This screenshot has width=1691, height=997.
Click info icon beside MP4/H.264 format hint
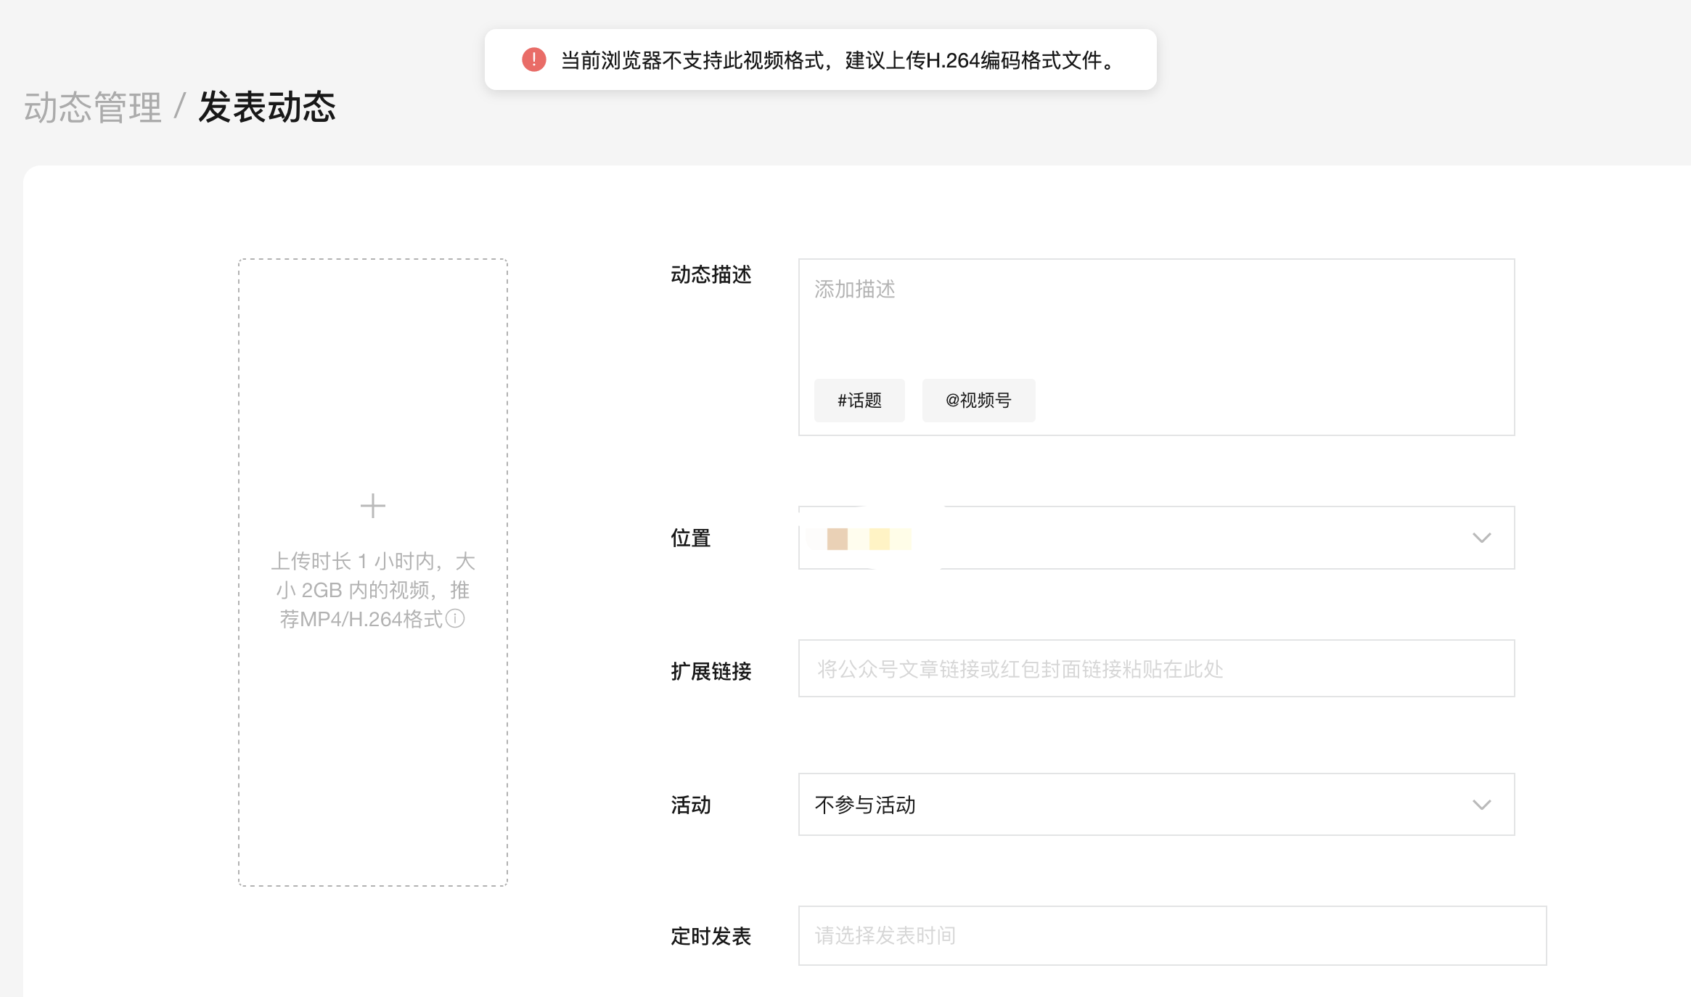coord(455,619)
